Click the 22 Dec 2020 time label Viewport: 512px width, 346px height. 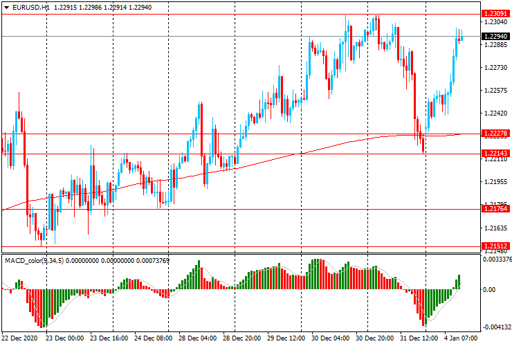point(19,338)
